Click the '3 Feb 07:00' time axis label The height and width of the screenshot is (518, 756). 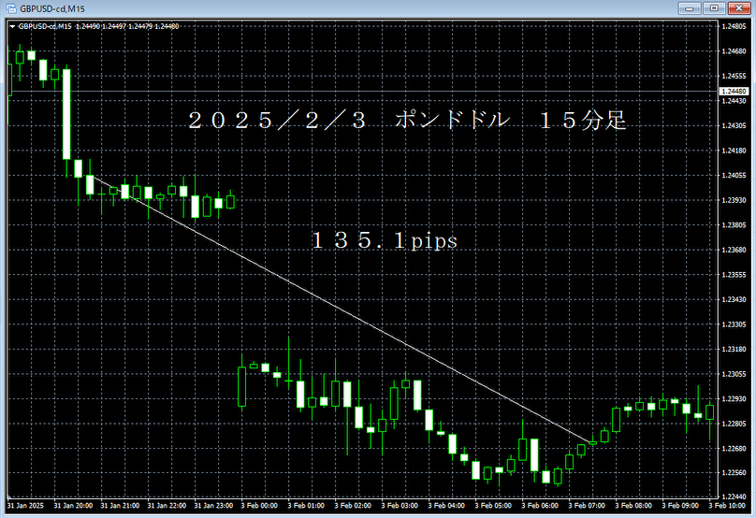pos(587,506)
